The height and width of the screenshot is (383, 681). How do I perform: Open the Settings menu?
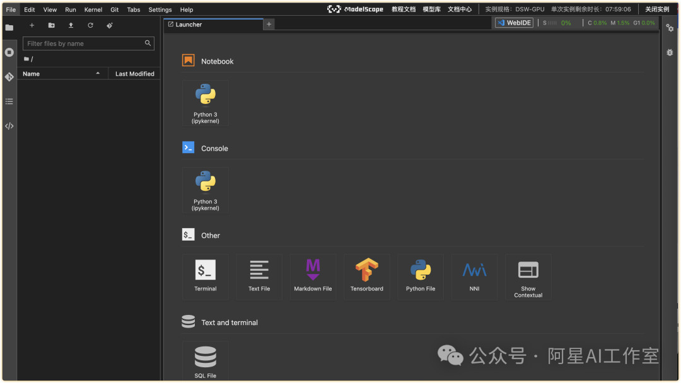(x=160, y=9)
